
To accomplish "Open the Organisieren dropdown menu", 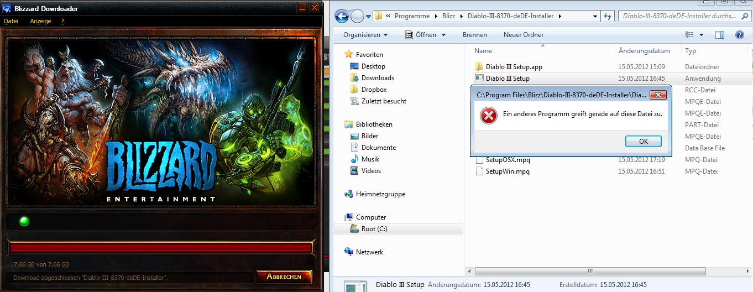I will coord(365,35).
